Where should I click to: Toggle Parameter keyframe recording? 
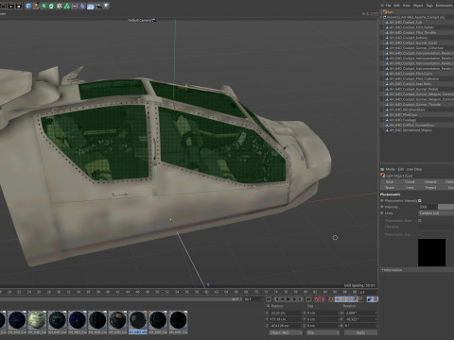pos(356,299)
